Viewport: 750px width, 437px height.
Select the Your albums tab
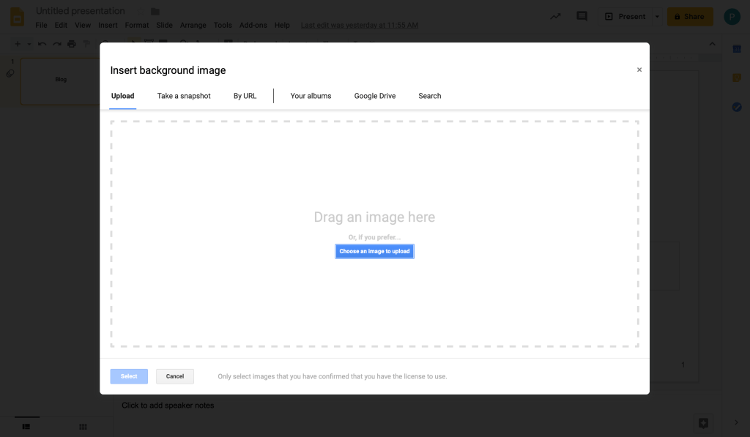[311, 96]
